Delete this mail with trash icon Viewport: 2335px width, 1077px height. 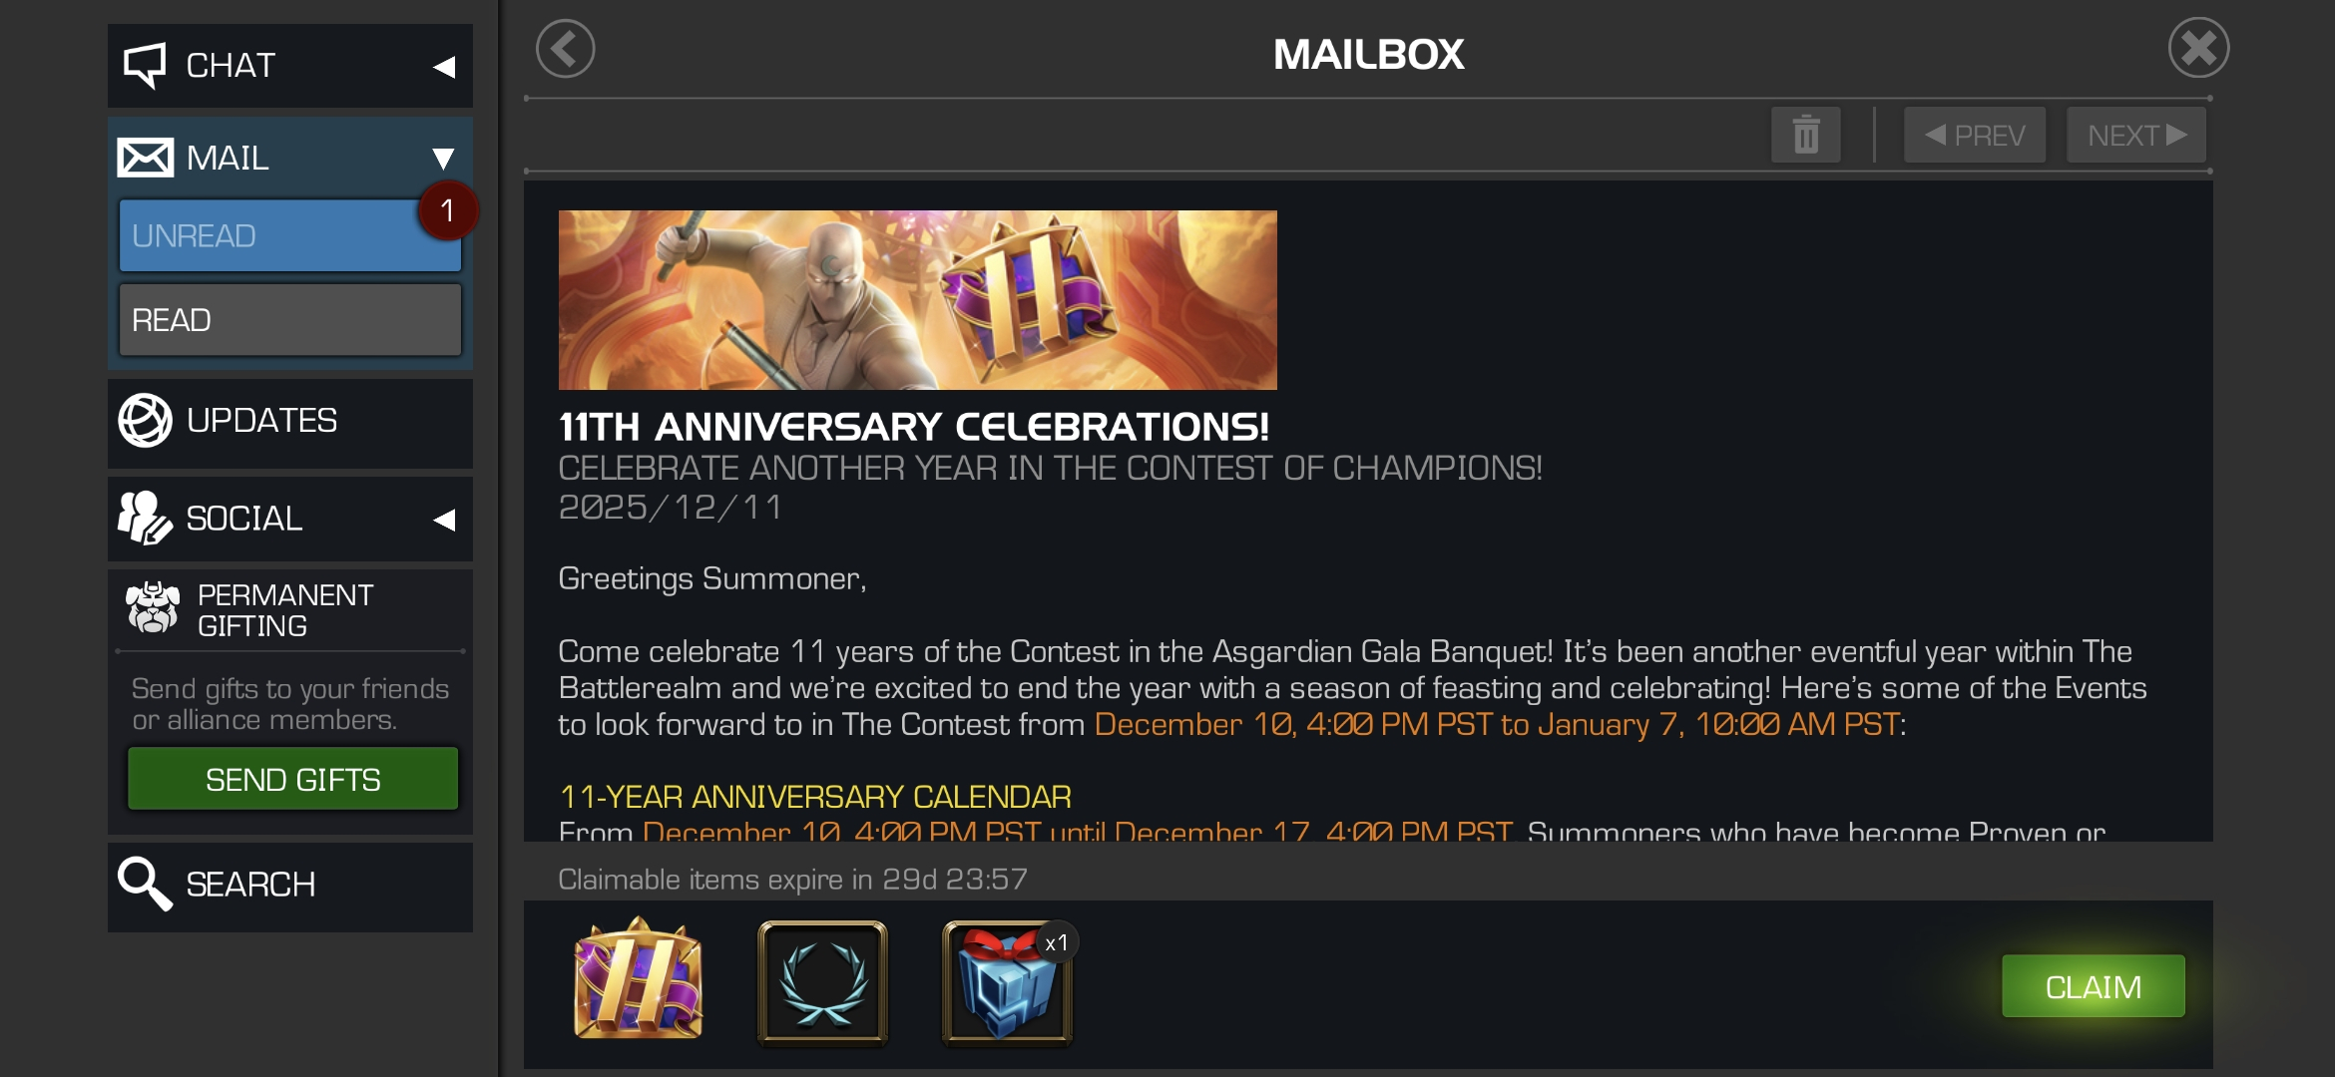pos(1805,135)
